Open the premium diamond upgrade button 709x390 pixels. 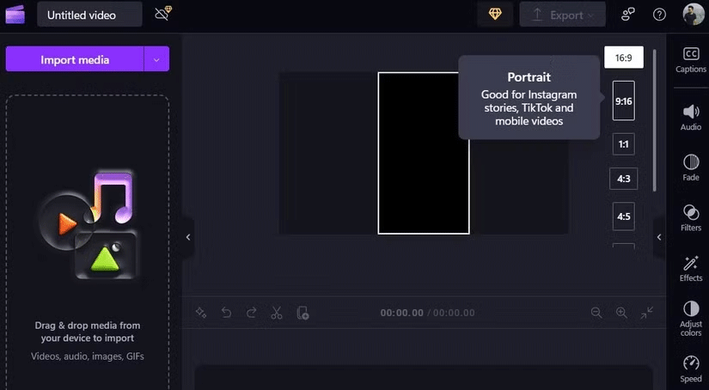pos(495,15)
